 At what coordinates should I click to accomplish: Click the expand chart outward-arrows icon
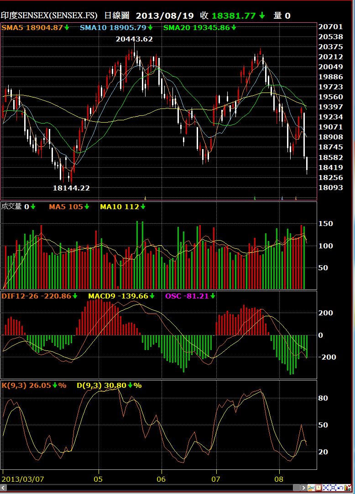coord(333,488)
